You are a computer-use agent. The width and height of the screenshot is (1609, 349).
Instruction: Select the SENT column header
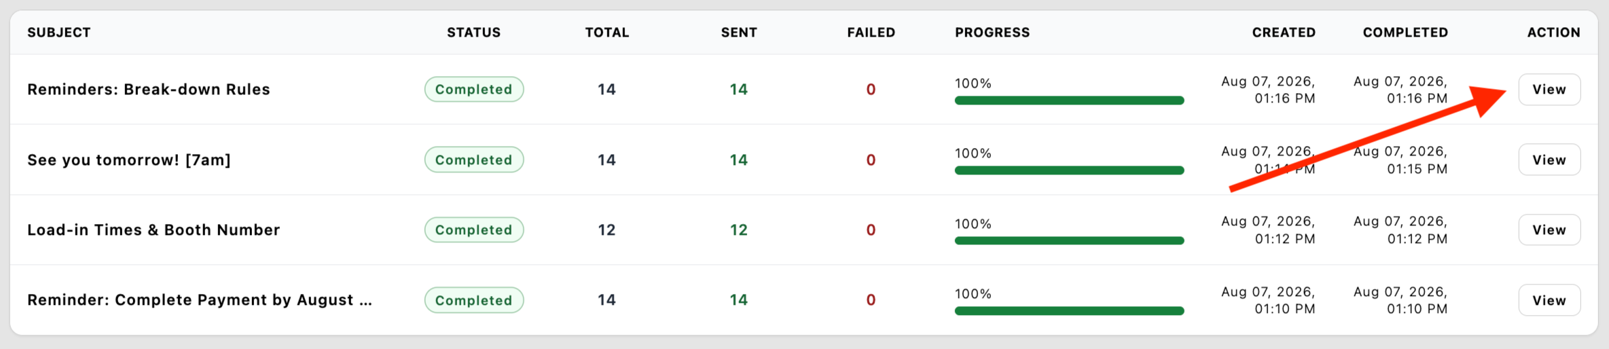point(739,33)
